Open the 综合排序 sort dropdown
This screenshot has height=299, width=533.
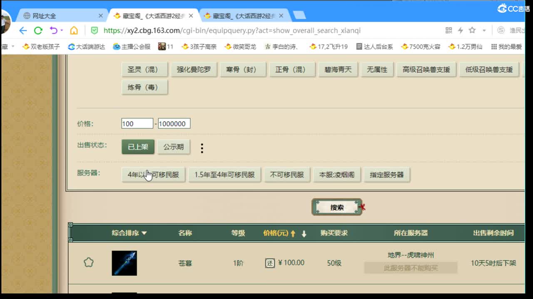[x=129, y=233]
